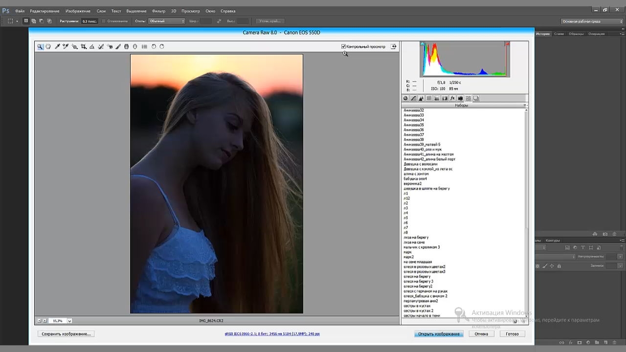Open the Basic panel tab icon
Viewport: 626px width, 352px height.
pyautogui.click(x=405, y=98)
